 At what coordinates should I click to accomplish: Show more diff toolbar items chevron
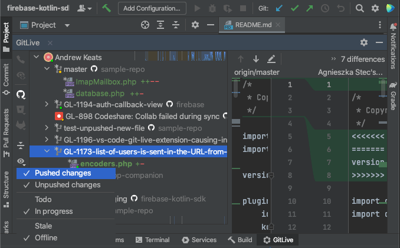coord(333,59)
